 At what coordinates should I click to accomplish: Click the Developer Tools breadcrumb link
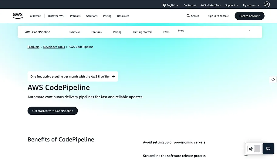tap(54, 47)
